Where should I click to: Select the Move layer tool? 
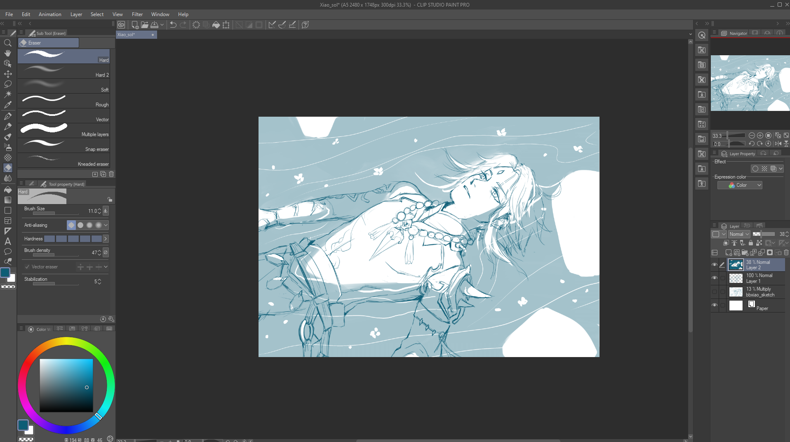(x=7, y=74)
